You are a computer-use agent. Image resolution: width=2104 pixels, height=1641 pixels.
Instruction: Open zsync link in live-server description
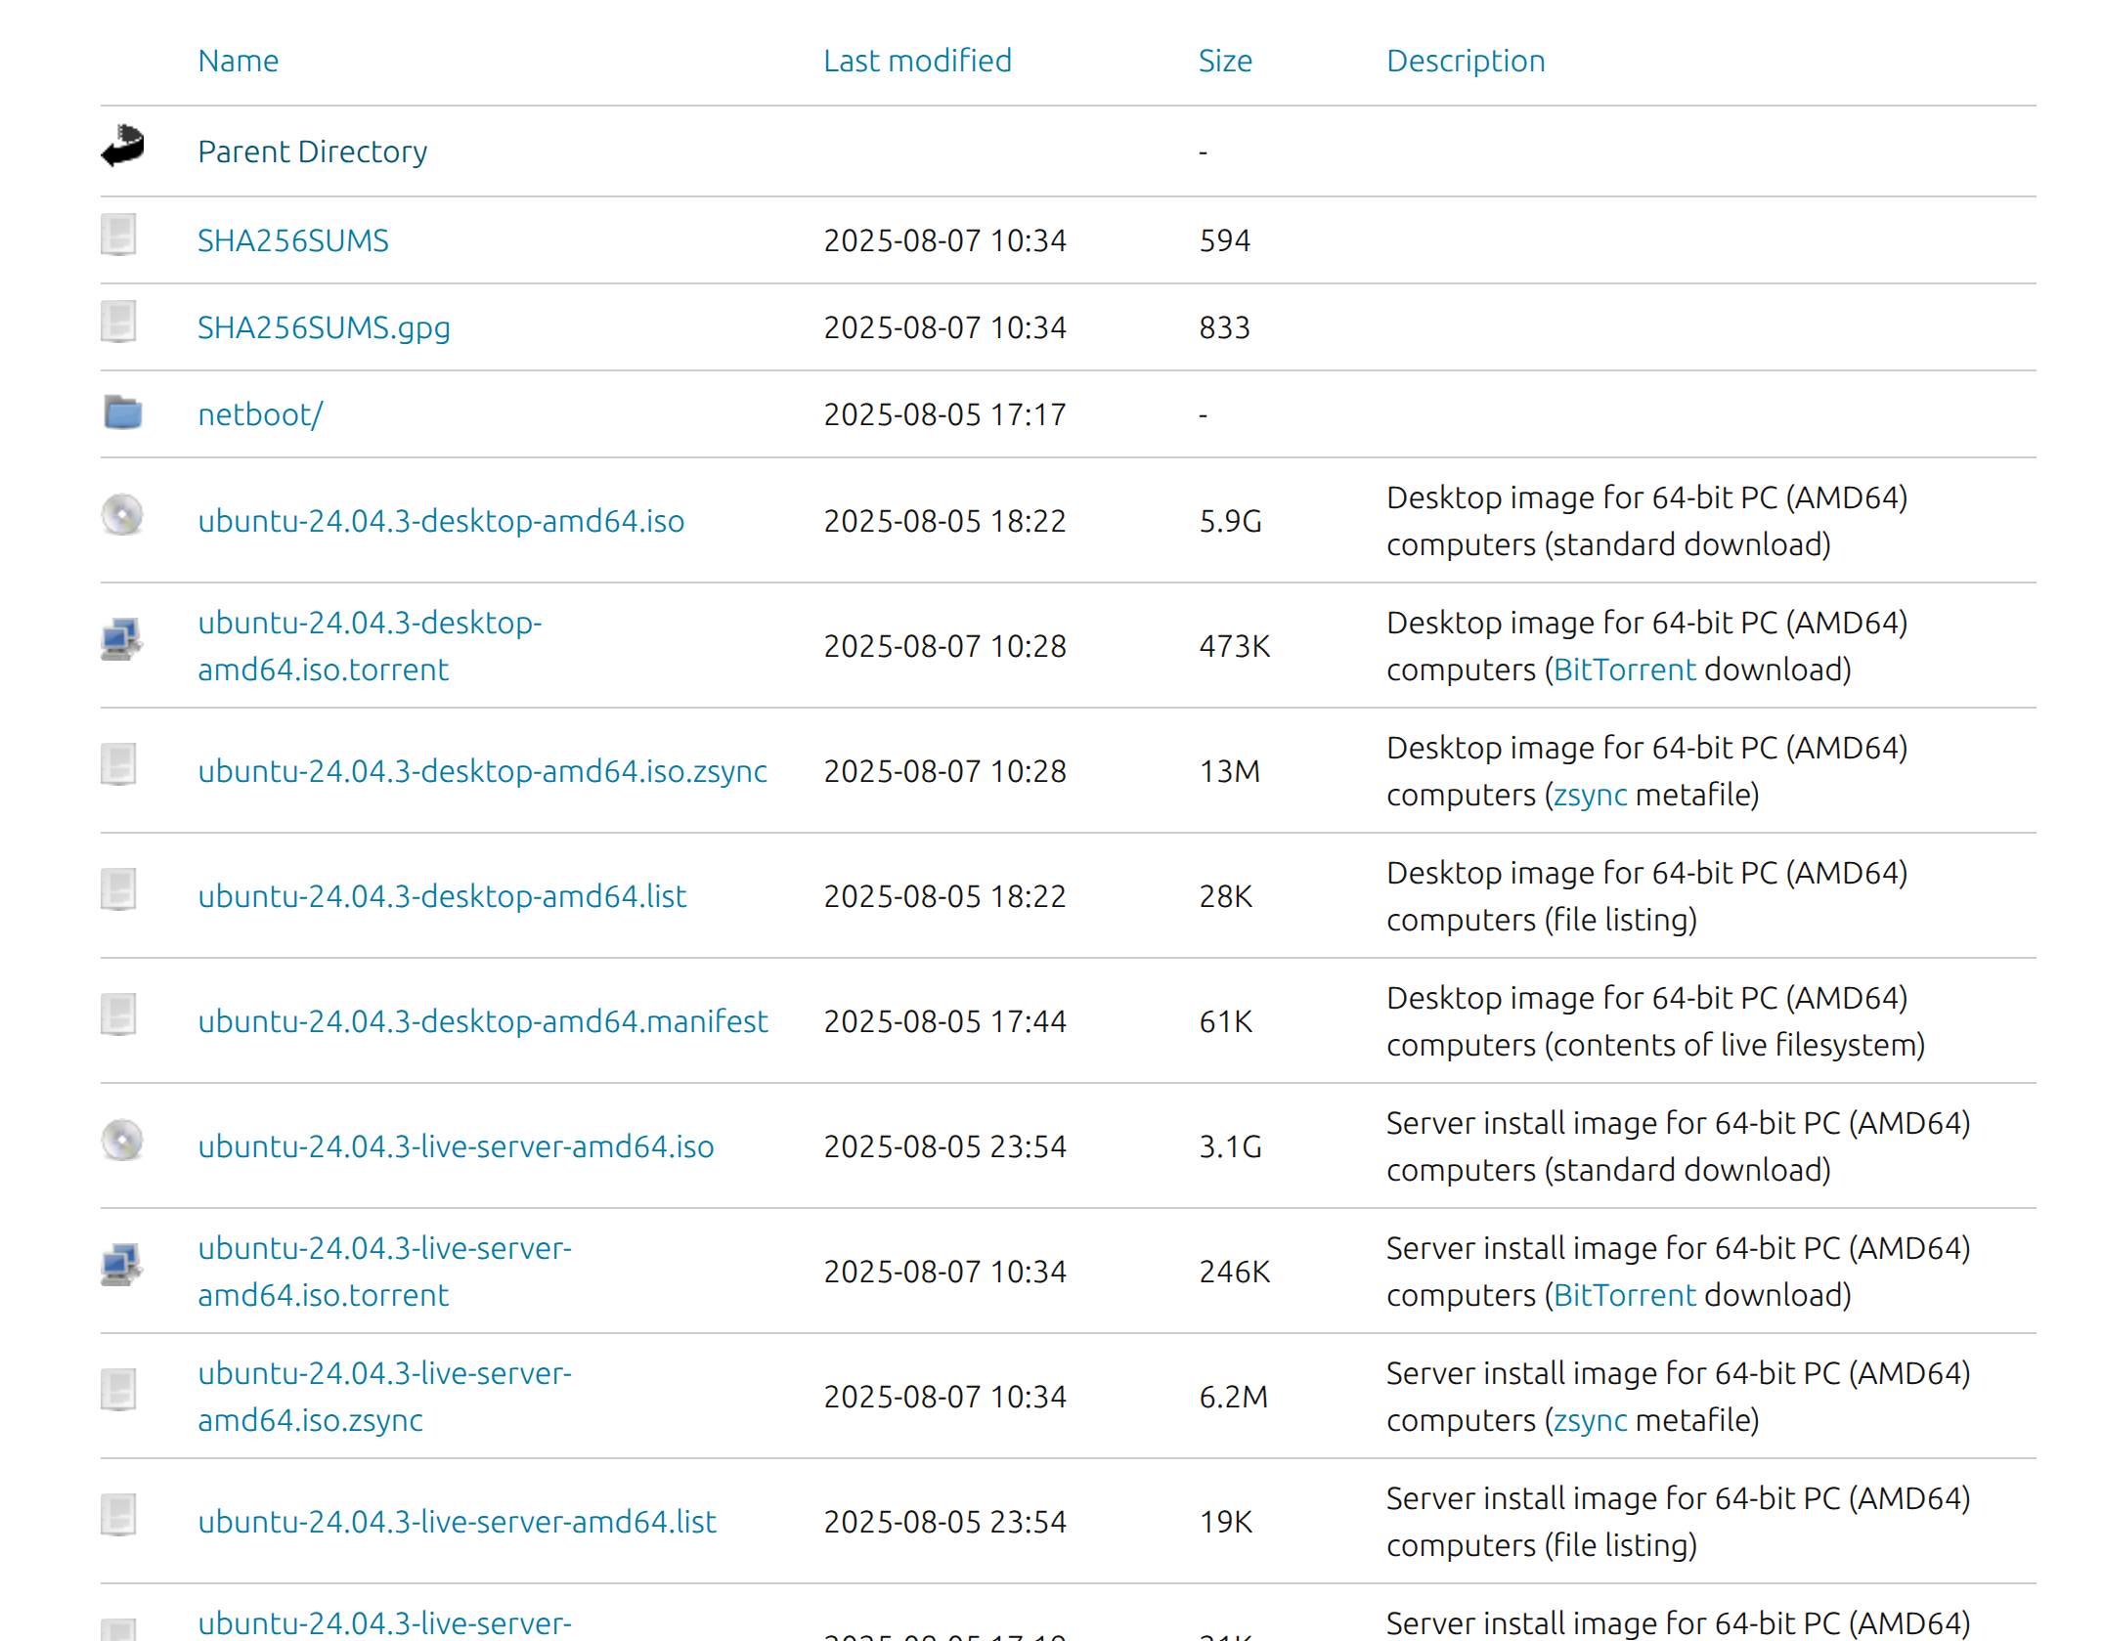[x=1590, y=1421]
